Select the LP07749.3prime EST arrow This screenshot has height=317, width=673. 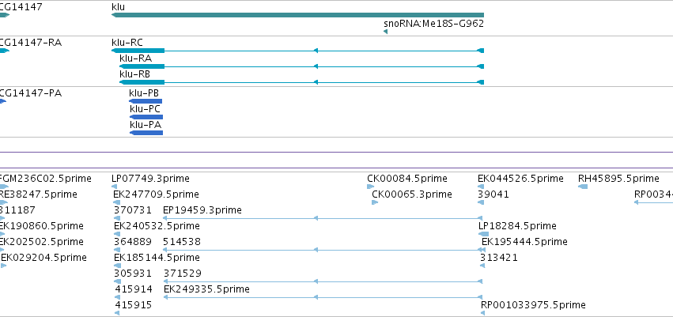114,187
